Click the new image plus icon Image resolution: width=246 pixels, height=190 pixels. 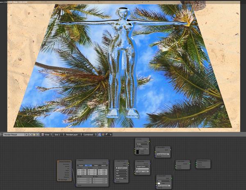click(31, 135)
